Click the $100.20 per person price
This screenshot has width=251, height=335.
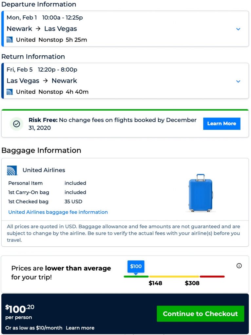coord(20,309)
